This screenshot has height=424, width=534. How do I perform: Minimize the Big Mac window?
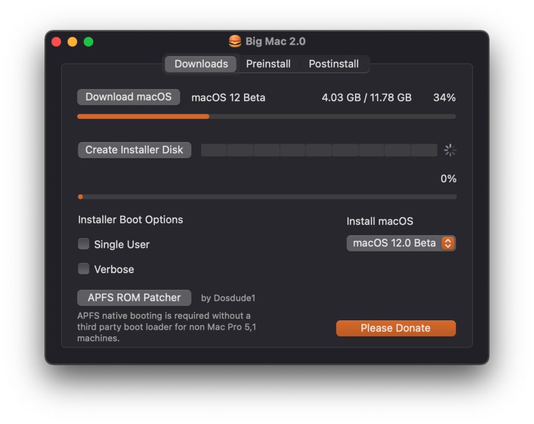point(72,42)
